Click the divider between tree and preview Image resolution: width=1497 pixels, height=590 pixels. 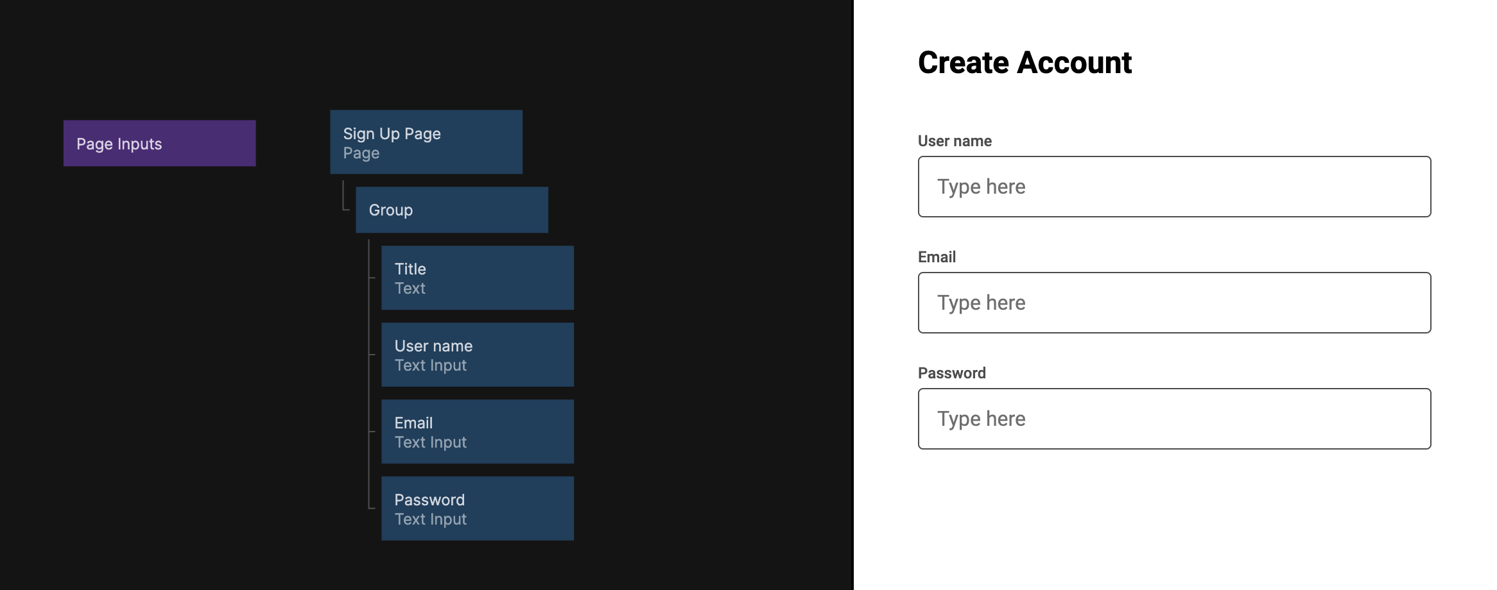(x=853, y=295)
